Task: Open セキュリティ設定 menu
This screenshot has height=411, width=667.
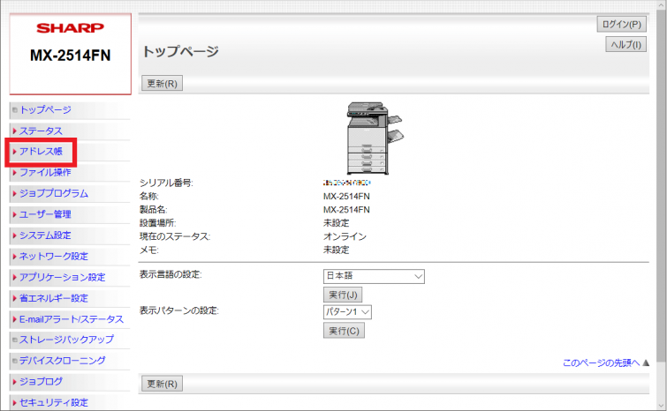Action: (x=54, y=402)
